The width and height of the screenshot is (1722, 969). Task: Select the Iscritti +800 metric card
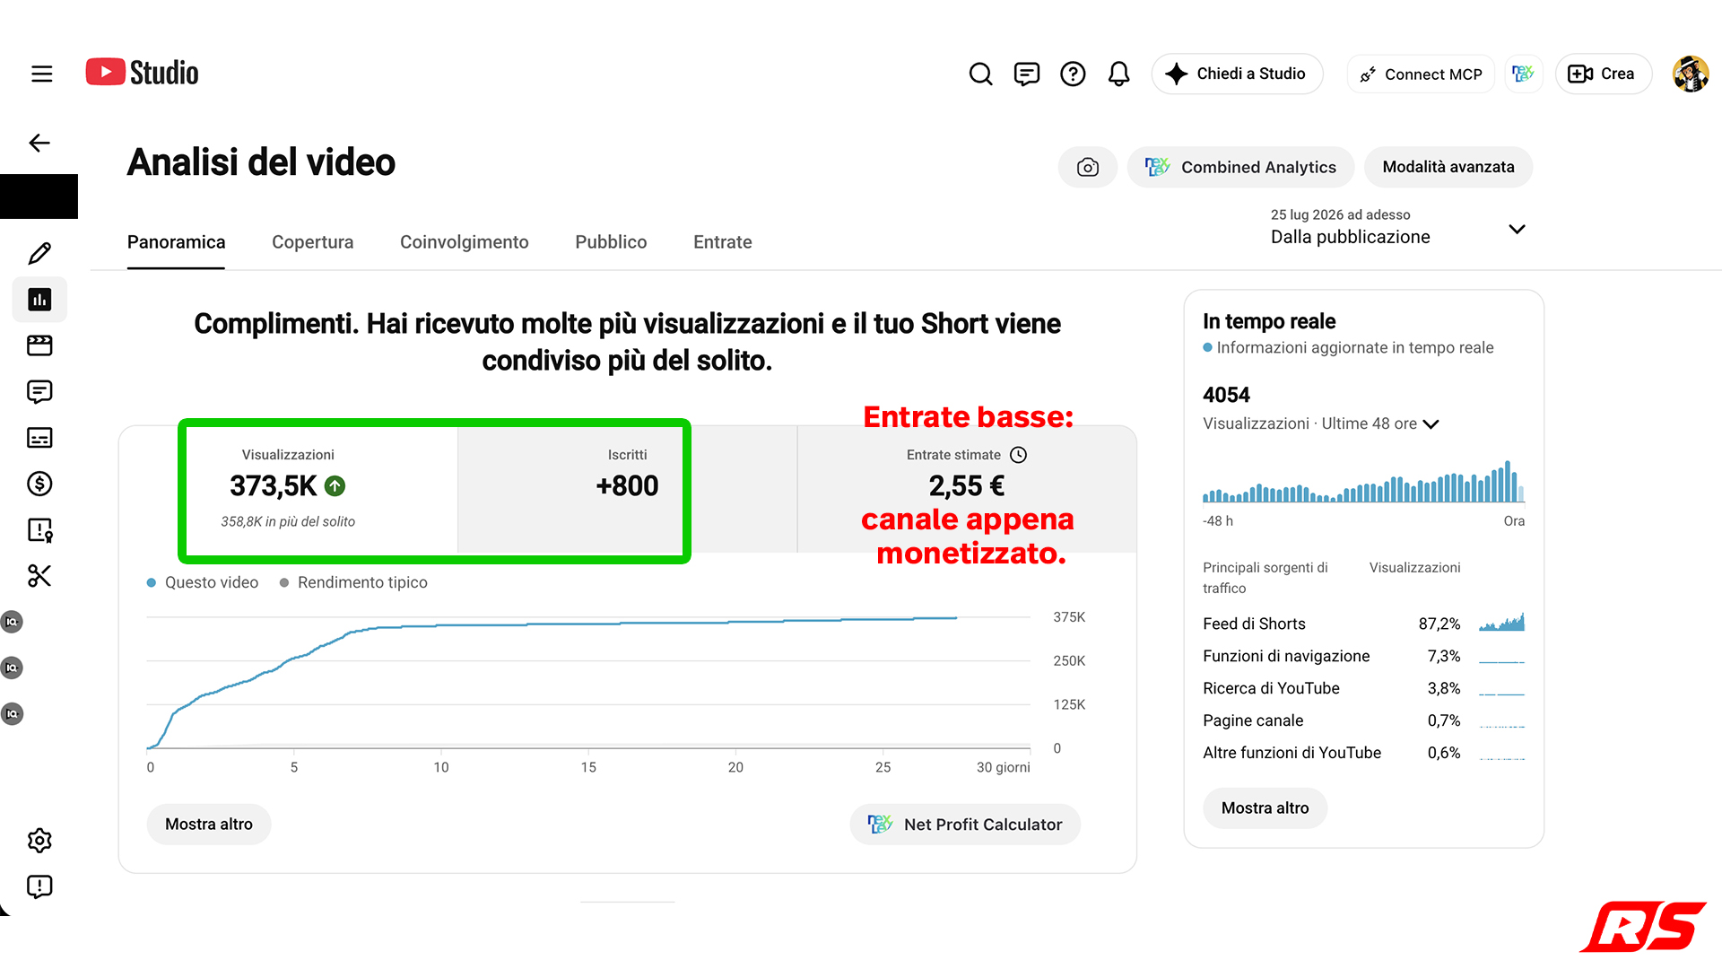coord(627,489)
